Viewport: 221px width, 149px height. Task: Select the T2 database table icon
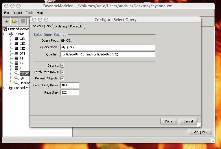[x=16, y=63]
